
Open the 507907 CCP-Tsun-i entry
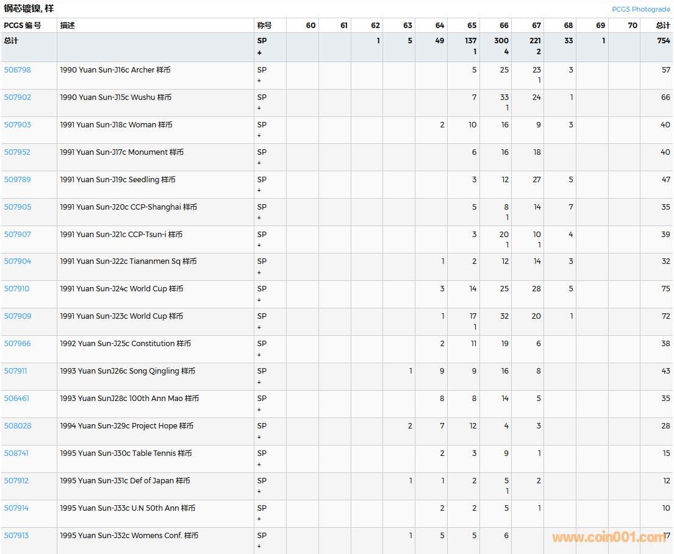click(x=17, y=235)
